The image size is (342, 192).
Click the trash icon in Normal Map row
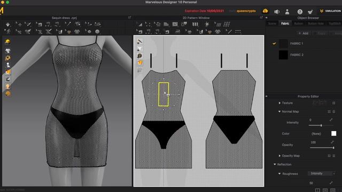click(334, 111)
